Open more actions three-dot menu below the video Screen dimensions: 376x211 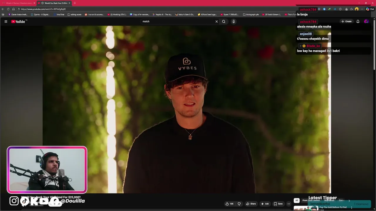[x=289, y=204]
